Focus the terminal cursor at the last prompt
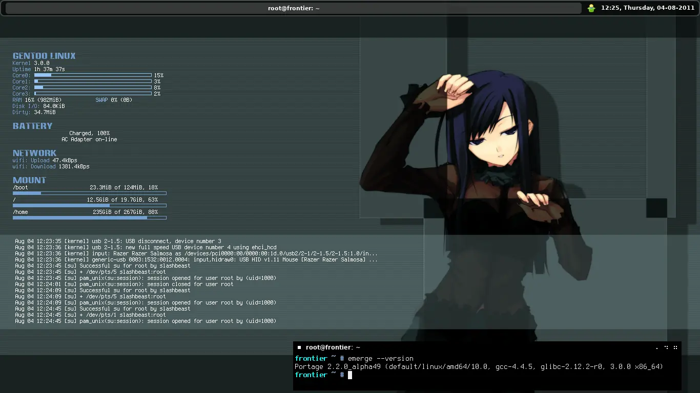This screenshot has width=700, height=393. [x=350, y=375]
